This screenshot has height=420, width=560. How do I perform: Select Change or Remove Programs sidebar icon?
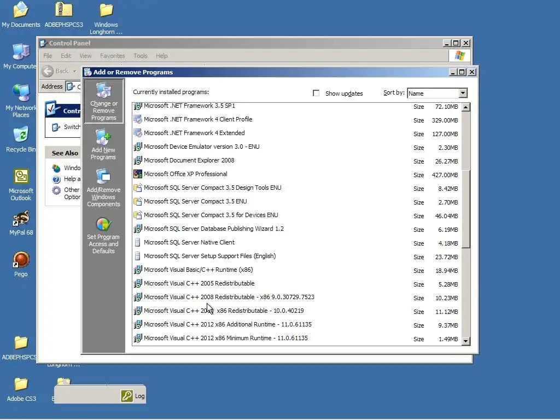(103, 101)
